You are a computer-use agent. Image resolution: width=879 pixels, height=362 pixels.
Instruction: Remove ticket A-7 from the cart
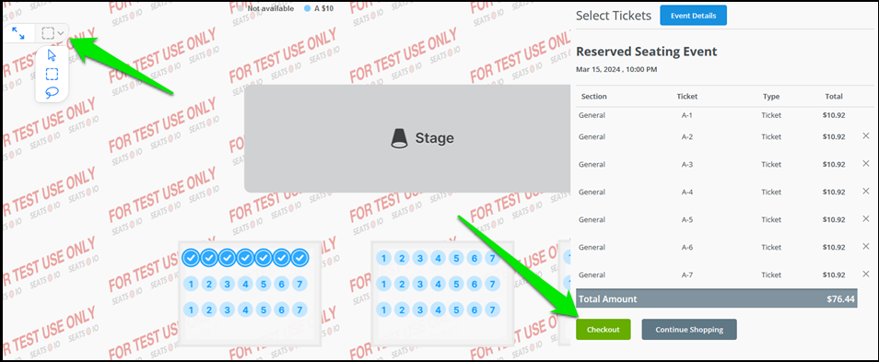pyautogui.click(x=865, y=274)
